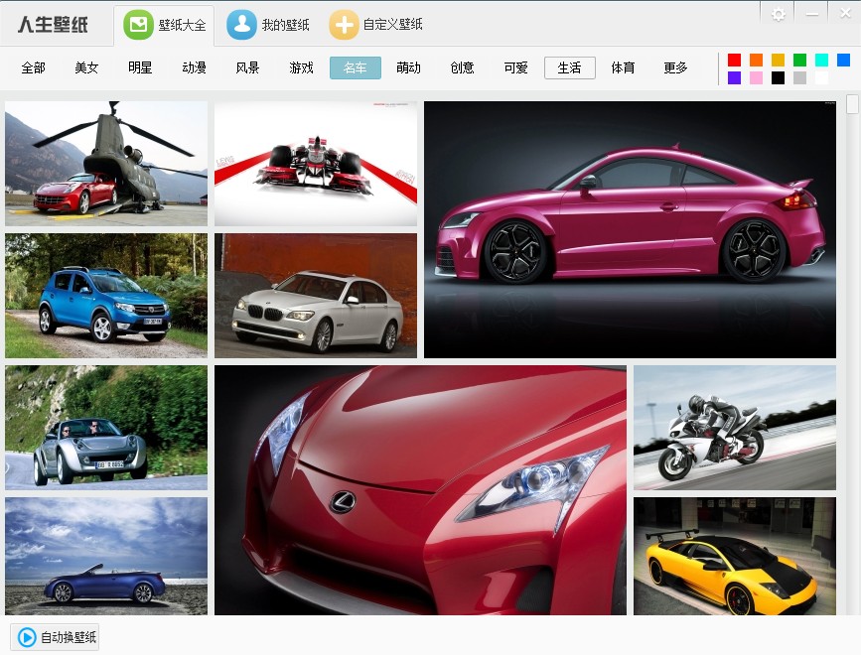The image size is (861, 655).
Task: Select the red Lexus close-up wallpaper
Action: [420, 490]
